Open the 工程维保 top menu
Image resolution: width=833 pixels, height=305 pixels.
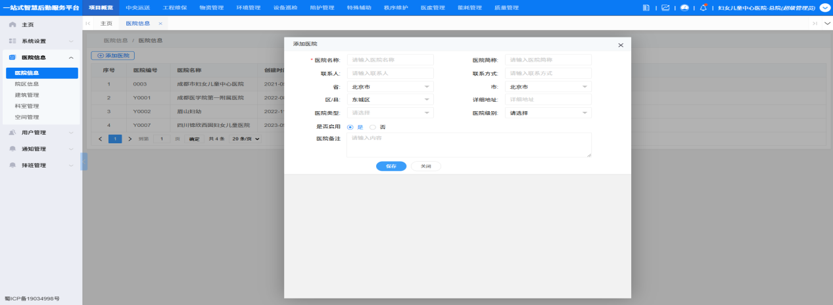point(175,8)
